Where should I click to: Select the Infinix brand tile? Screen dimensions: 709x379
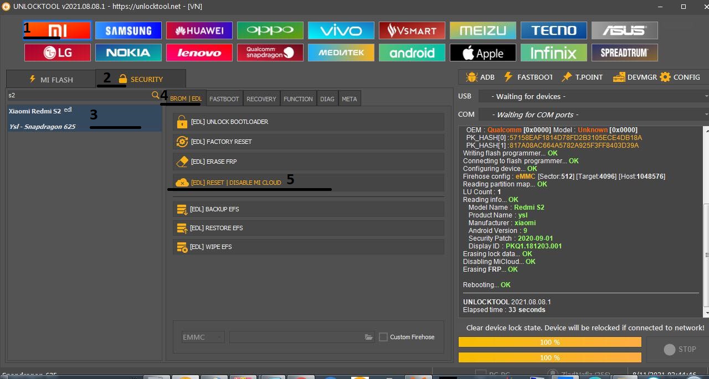click(554, 53)
